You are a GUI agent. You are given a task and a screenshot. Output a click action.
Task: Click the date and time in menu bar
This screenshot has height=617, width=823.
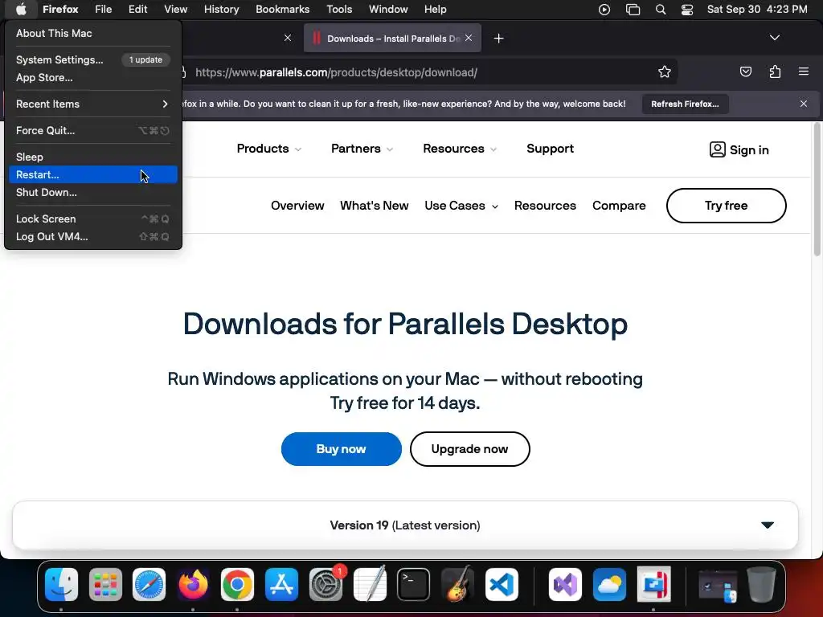757,10
